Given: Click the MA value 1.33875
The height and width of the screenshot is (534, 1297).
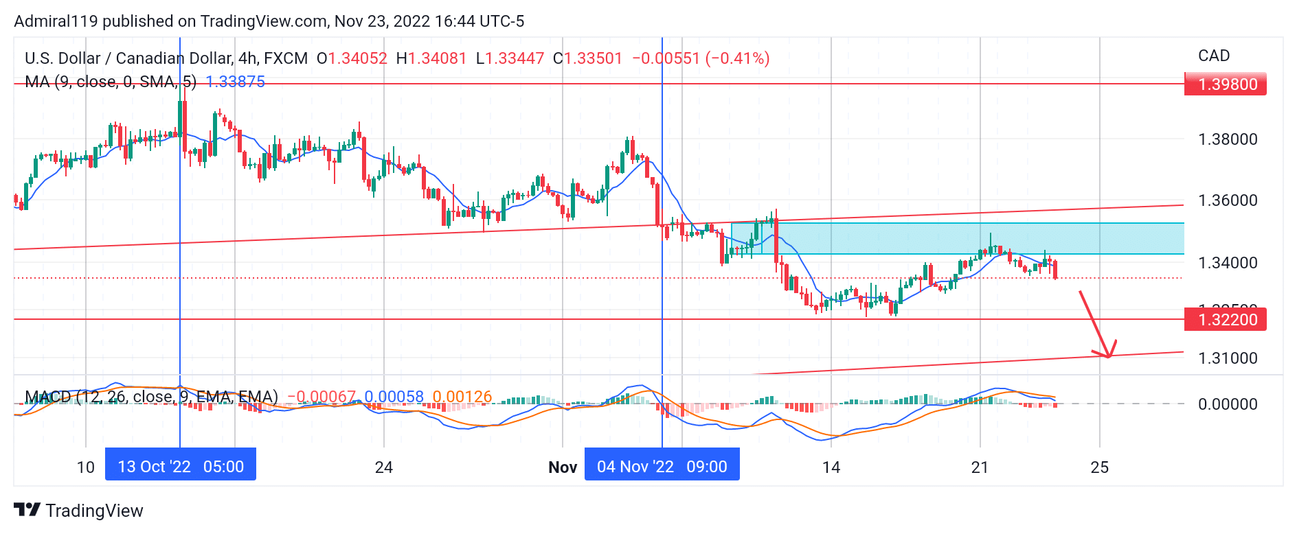Looking at the screenshot, I should 235,82.
